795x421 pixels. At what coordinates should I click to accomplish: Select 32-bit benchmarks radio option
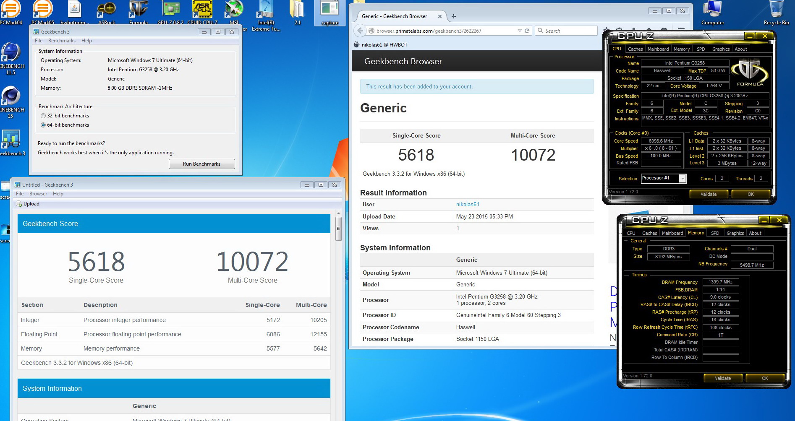pyautogui.click(x=43, y=116)
